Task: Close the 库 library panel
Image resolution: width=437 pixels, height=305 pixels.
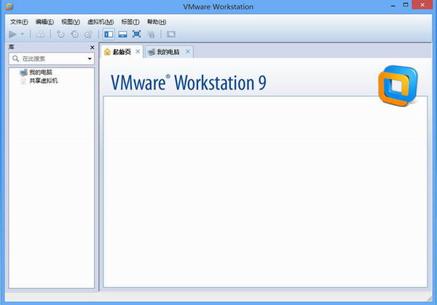Action: [92, 47]
